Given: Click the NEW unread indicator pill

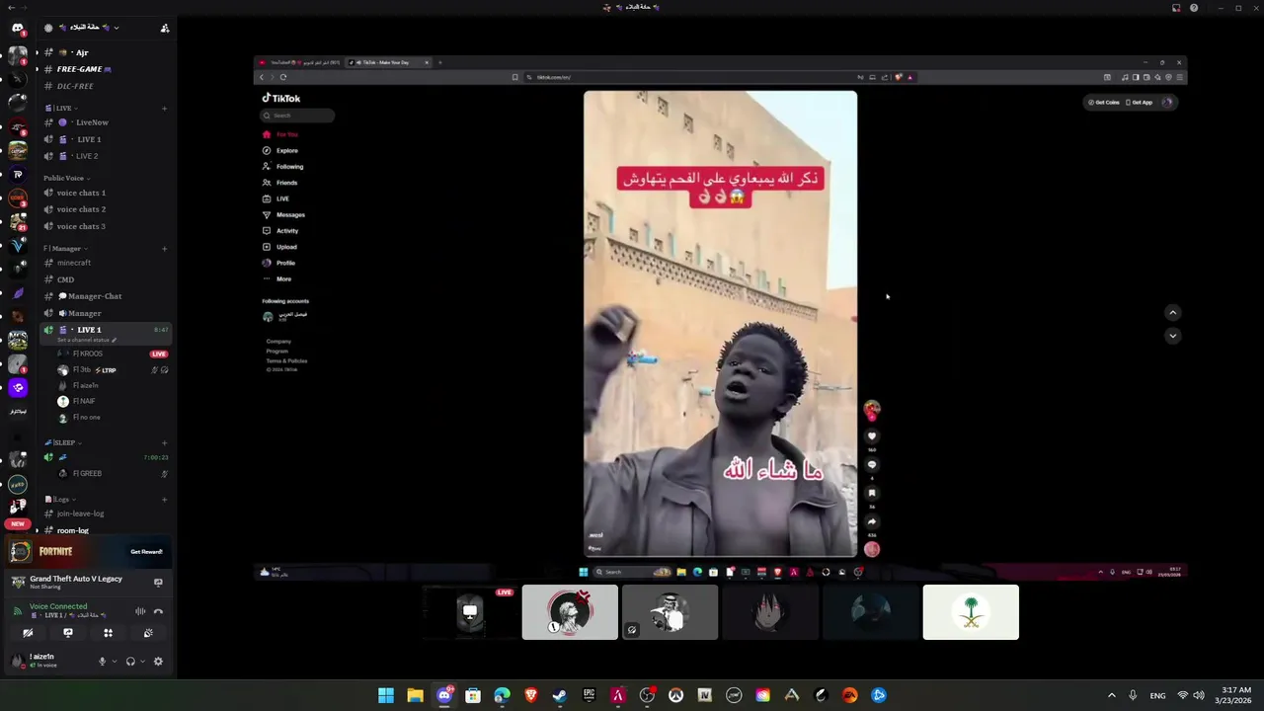Looking at the screenshot, I should point(18,524).
